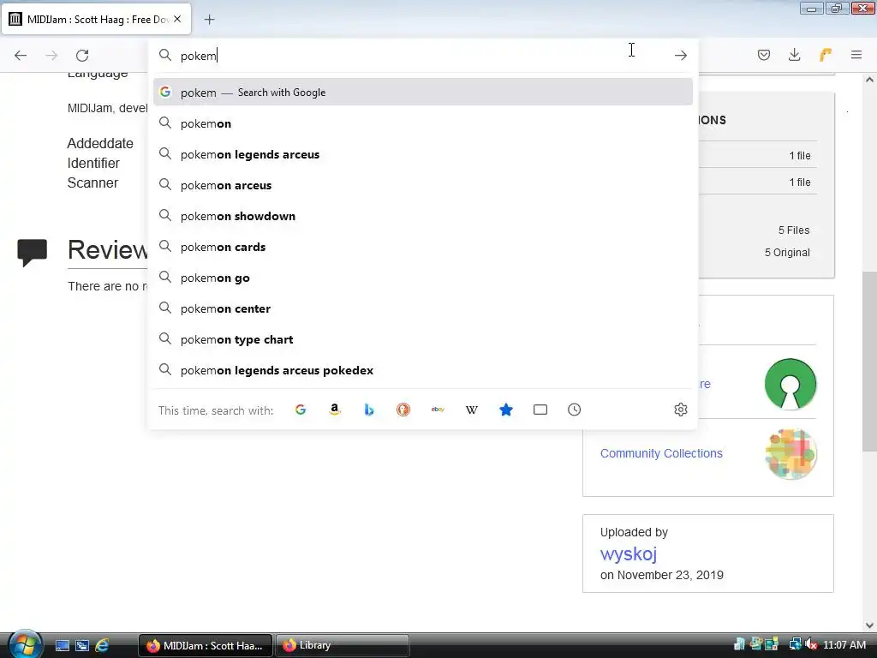
Task: Close the MIDIJam tab
Action: pyautogui.click(x=177, y=19)
